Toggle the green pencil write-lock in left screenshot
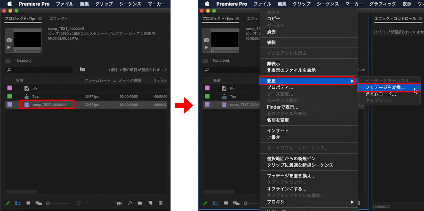Image resolution: width=424 pixels, height=211 pixels. 8,203
